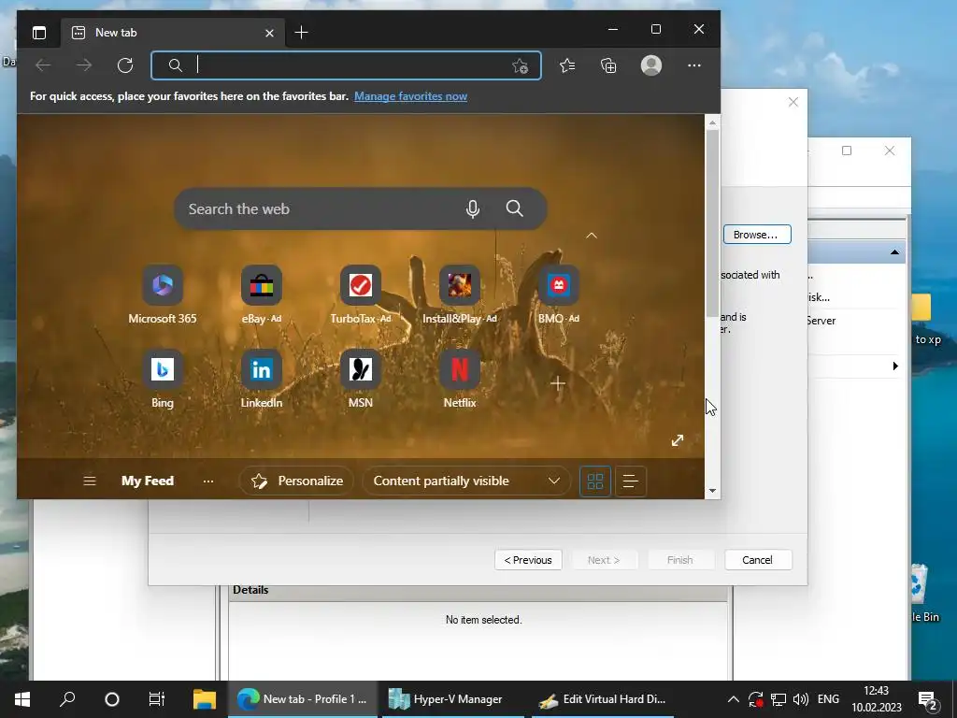Go back with the Edge back arrow
Screen dimensions: 957x718
coord(43,65)
